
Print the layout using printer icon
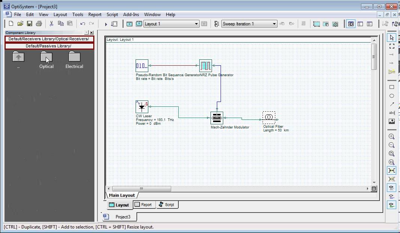pos(39,24)
